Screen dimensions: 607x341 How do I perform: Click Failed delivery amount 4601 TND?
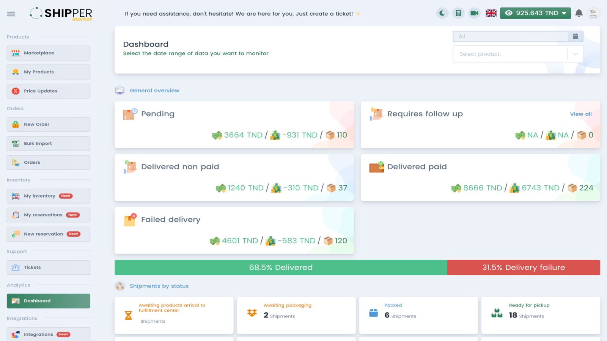pyautogui.click(x=240, y=241)
